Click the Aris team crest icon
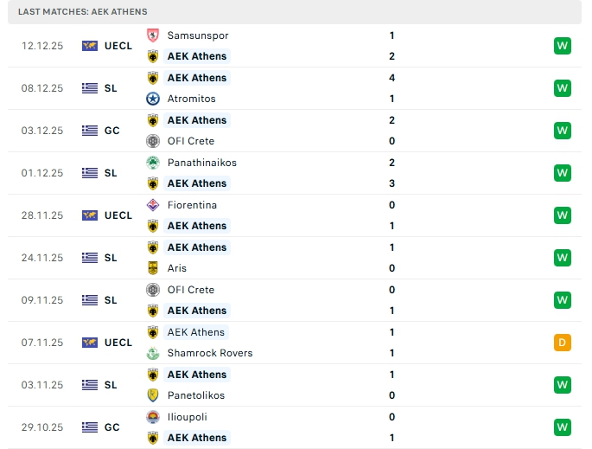This screenshot has height=449, width=592. coord(153,268)
